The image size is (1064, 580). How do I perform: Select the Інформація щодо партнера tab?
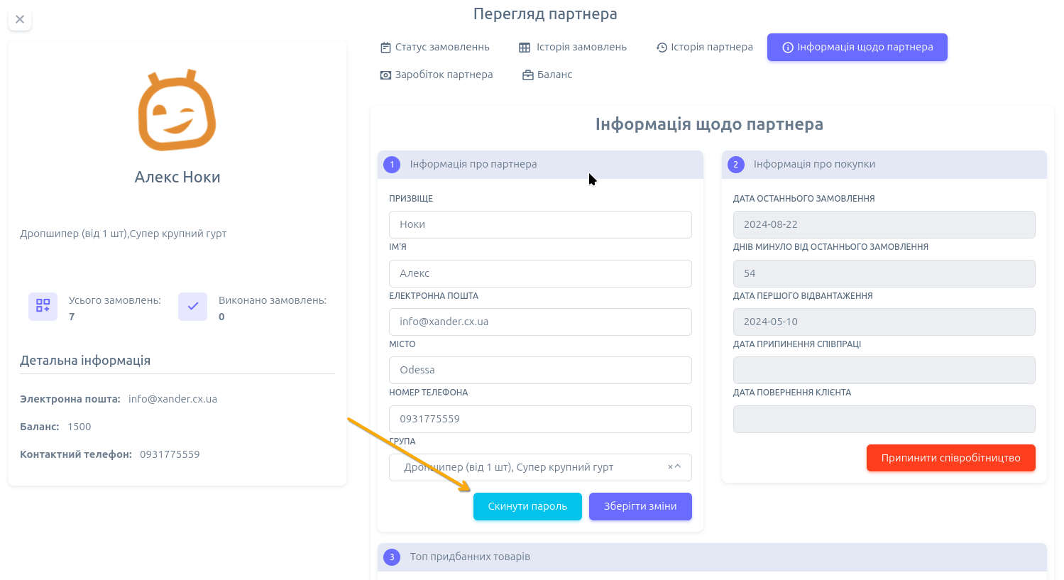(857, 47)
